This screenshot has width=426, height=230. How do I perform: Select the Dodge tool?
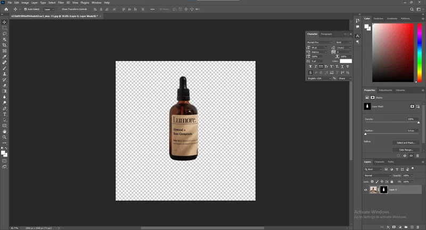pyautogui.click(x=4, y=103)
